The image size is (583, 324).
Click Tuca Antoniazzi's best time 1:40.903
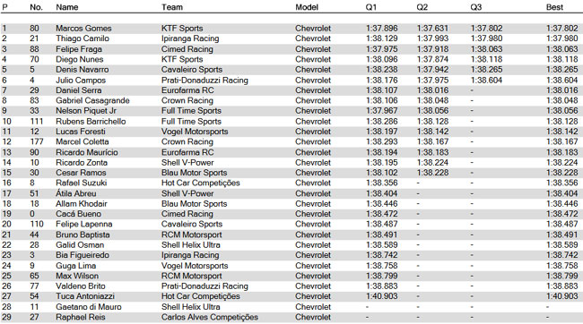point(561,296)
